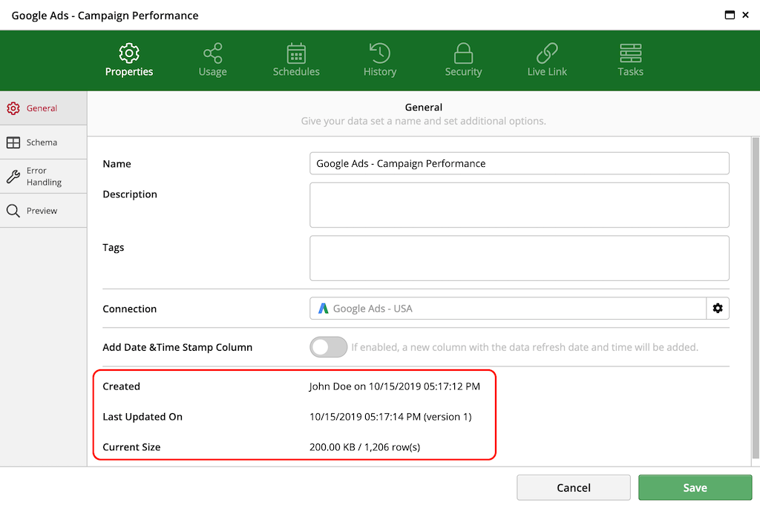Close the dialog with the X

[x=745, y=15]
